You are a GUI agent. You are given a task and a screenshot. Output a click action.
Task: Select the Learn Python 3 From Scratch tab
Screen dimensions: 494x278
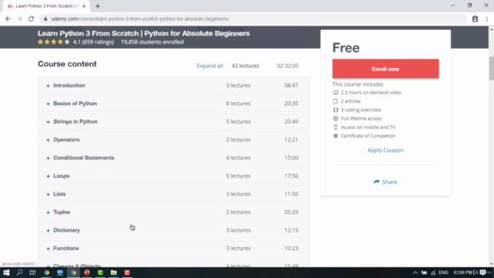pos(46,6)
